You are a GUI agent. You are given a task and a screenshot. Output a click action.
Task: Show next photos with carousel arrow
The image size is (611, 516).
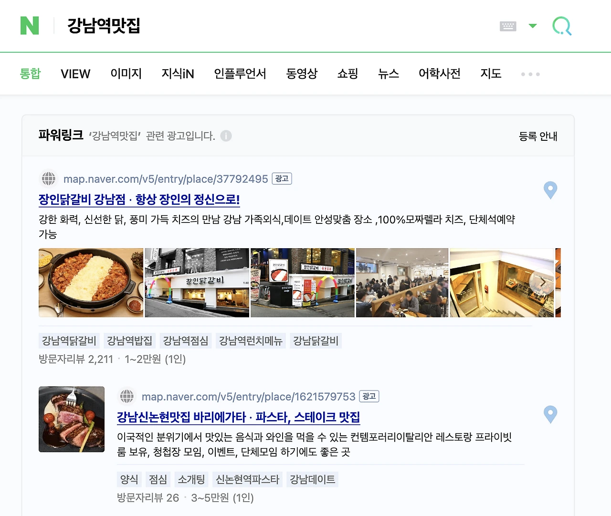pos(543,283)
